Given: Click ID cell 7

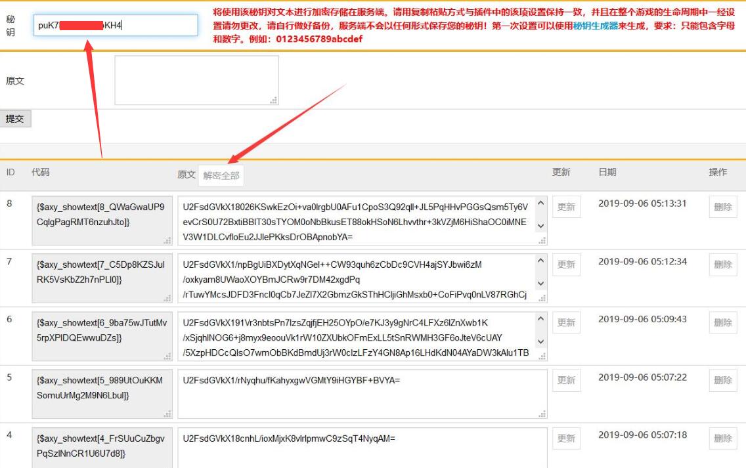Looking at the screenshot, I should coord(9,262).
